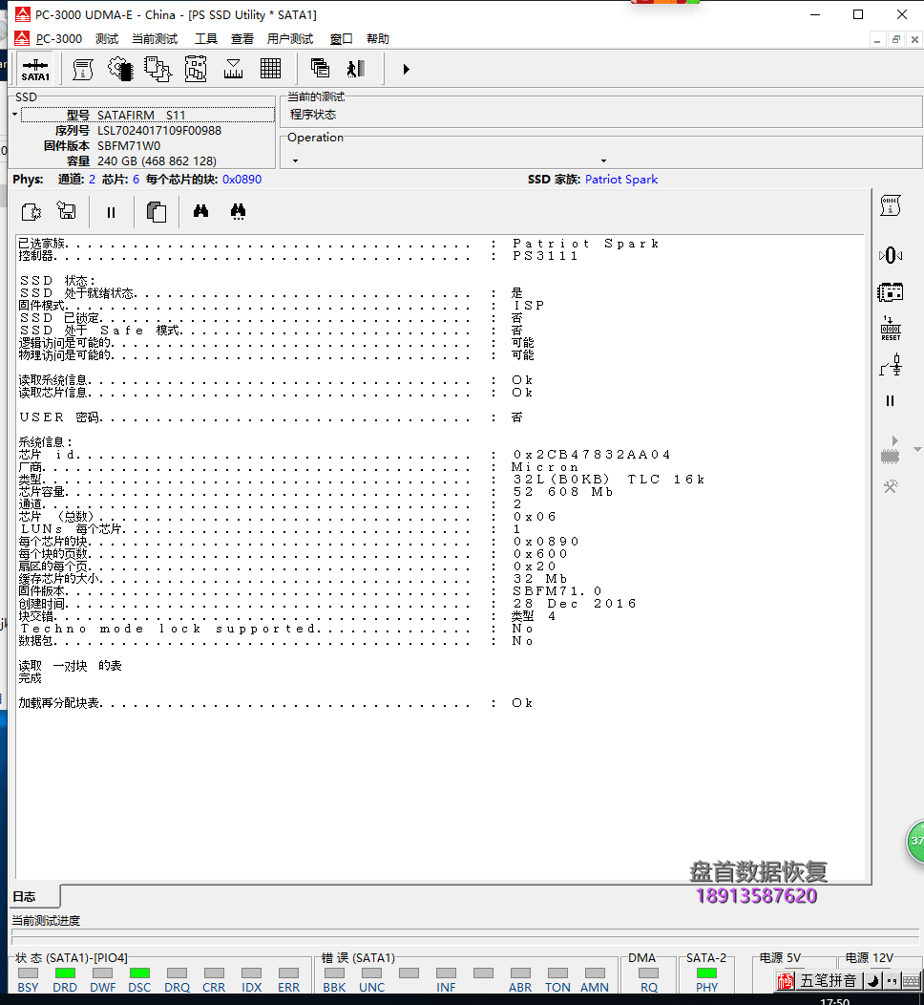
Task: Click the gray chip run icon
Action: [890, 451]
